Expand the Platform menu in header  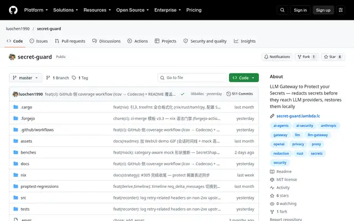tap(36, 10)
